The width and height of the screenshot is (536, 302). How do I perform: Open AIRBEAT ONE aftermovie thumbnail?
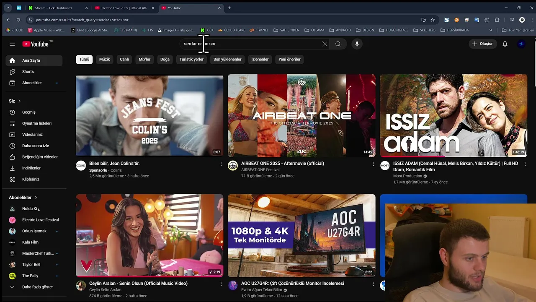[301, 115]
